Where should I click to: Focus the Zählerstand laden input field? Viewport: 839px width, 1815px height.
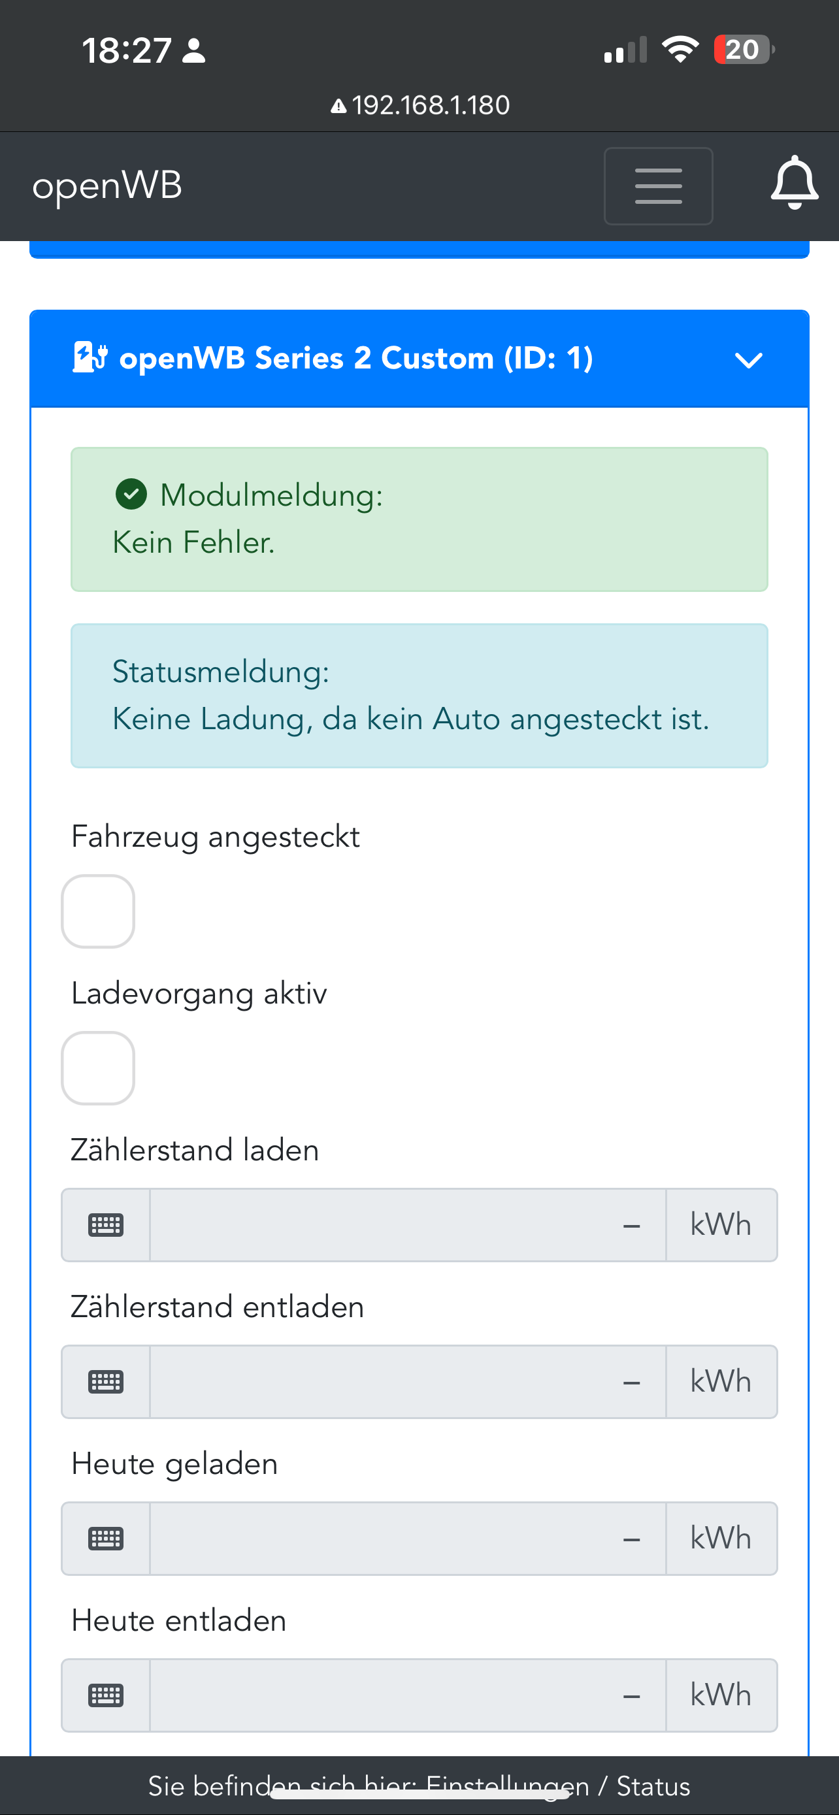pyautogui.click(x=407, y=1225)
